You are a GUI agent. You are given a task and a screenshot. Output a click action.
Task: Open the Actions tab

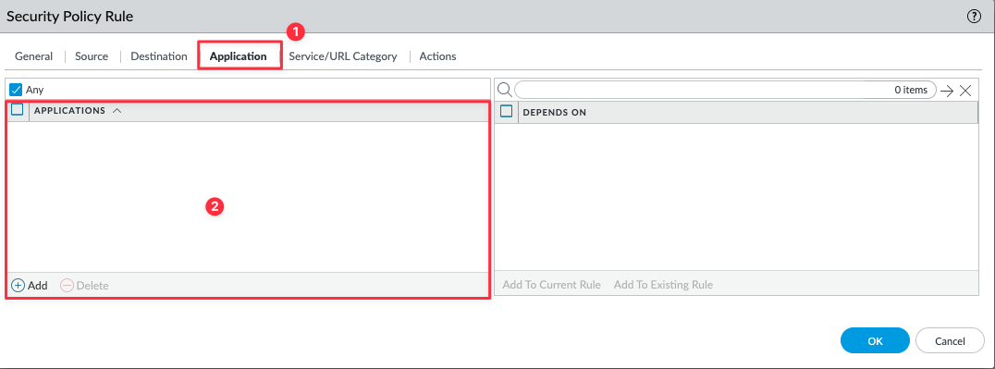pos(437,55)
